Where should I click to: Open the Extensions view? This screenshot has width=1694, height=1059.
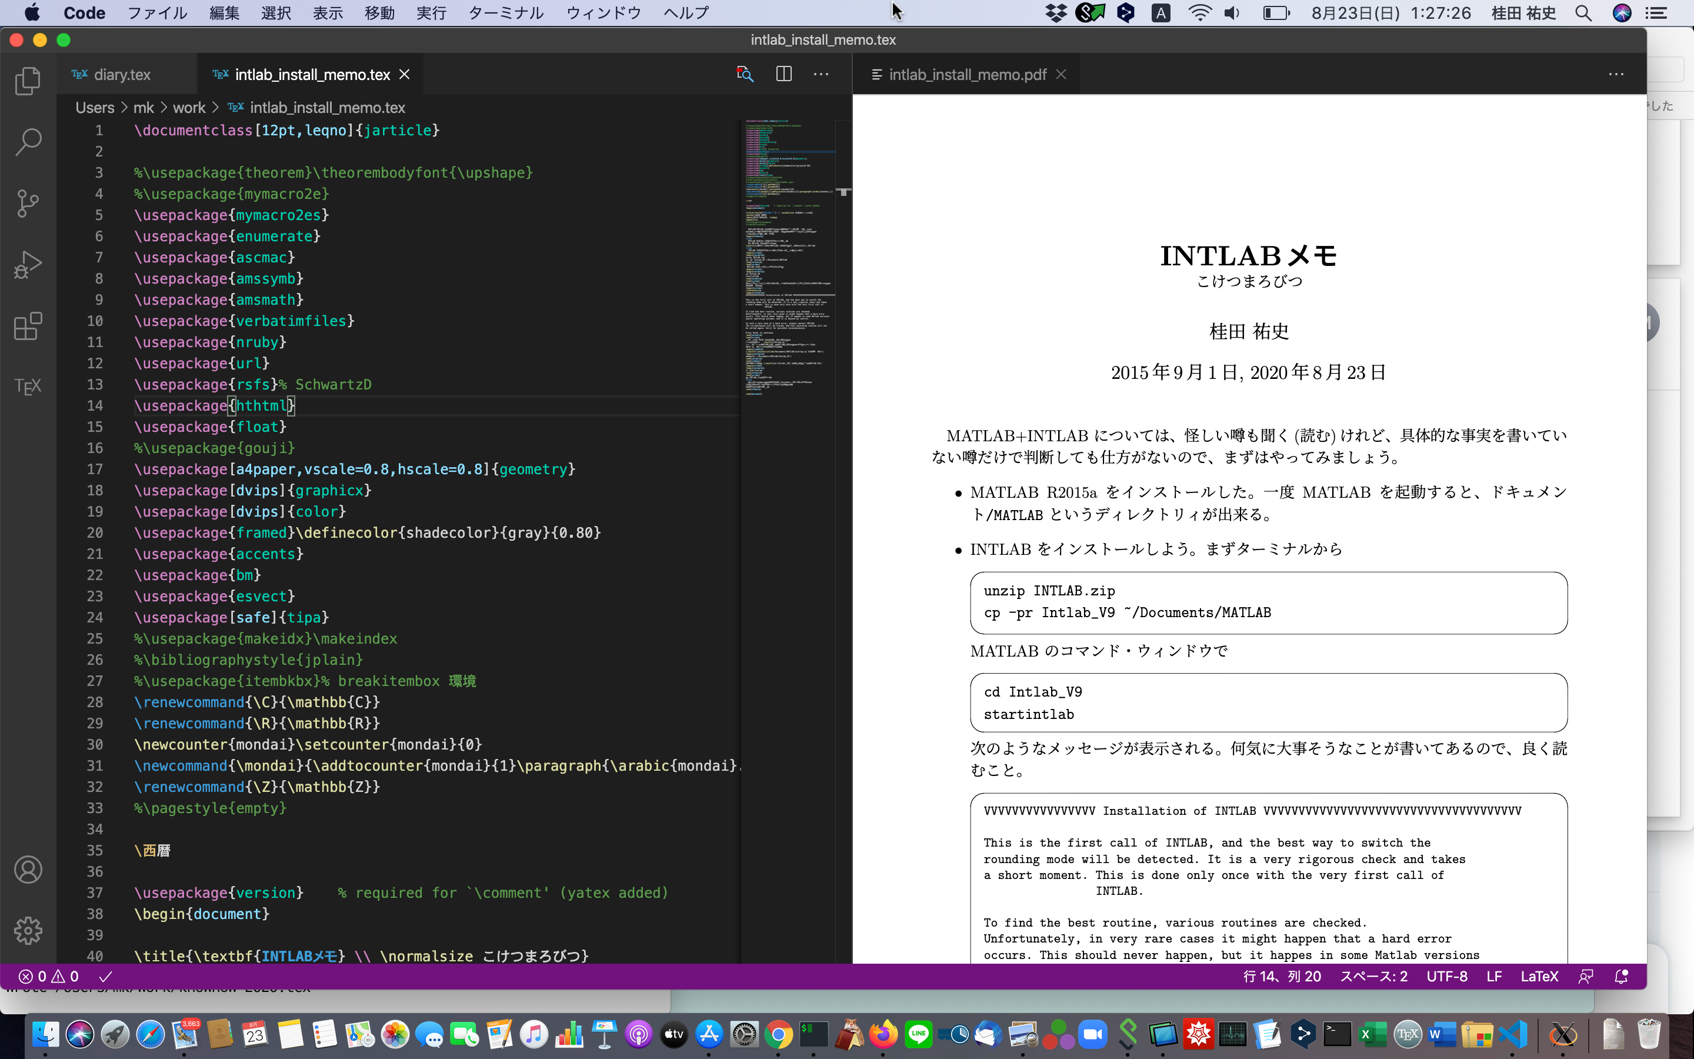pyautogui.click(x=28, y=327)
